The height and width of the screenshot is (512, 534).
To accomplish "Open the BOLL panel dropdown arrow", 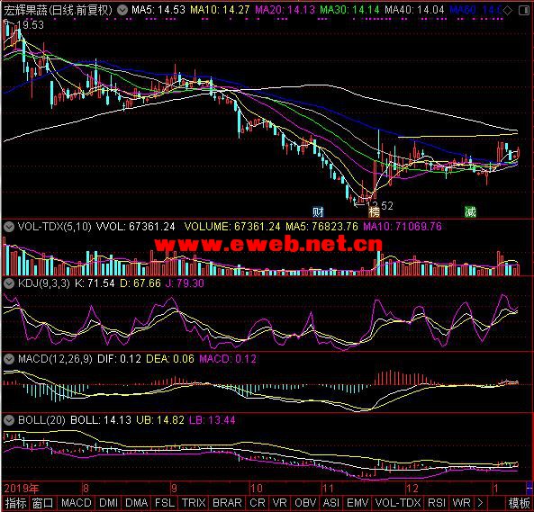I will 9,420.
